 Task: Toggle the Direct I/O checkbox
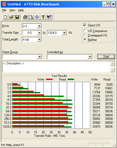pyautogui.click(x=85, y=25)
